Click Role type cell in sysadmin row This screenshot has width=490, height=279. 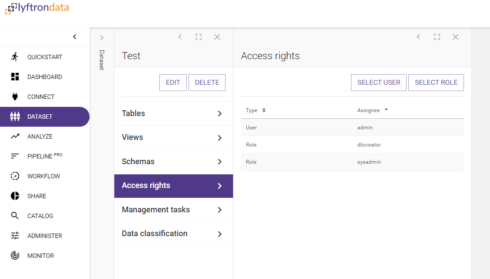coord(251,162)
